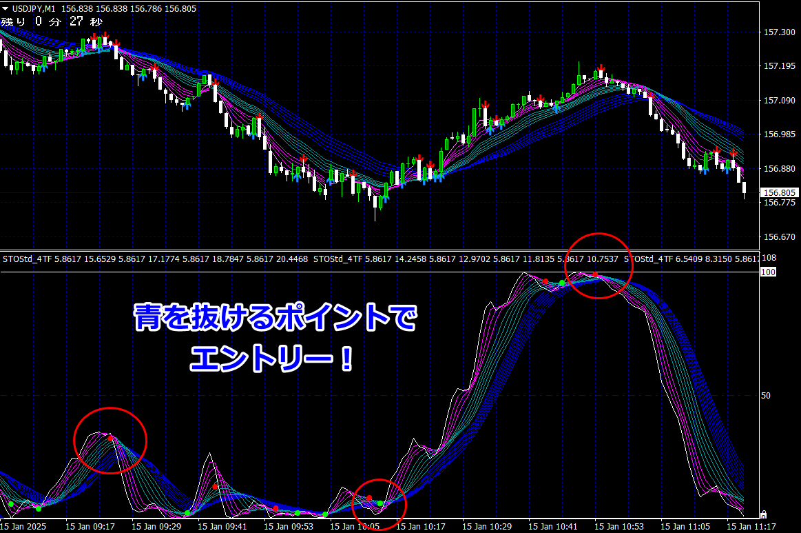Screen dimensions: 801x533
Task: Click the current price label 156.805
Action: point(779,192)
